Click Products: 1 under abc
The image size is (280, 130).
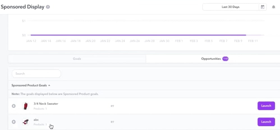pyautogui.click(x=40, y=124)
